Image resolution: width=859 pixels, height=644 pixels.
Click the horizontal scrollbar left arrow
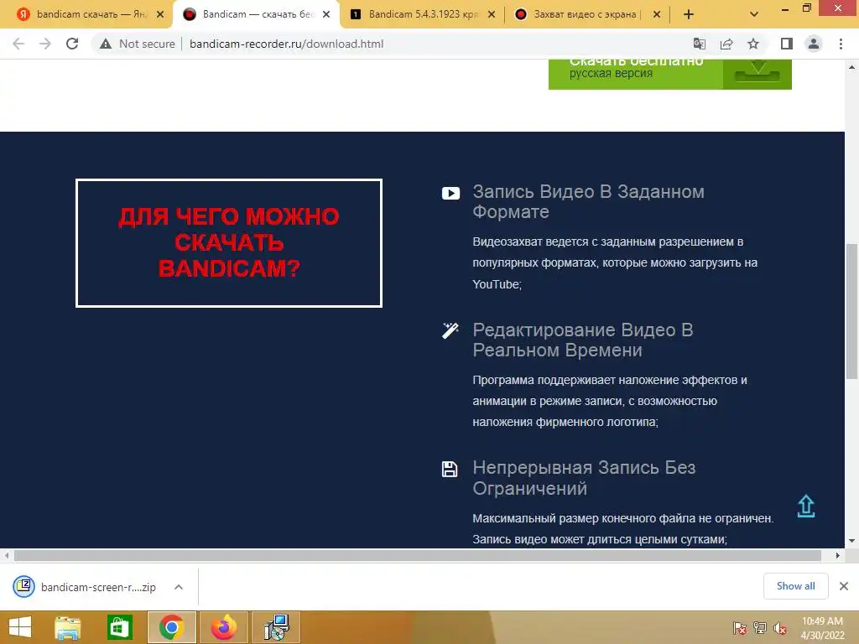point(7,555)
